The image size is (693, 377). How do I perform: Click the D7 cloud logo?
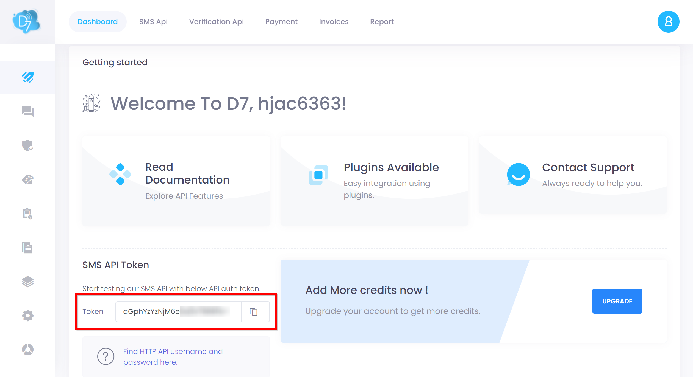(27, 21)
